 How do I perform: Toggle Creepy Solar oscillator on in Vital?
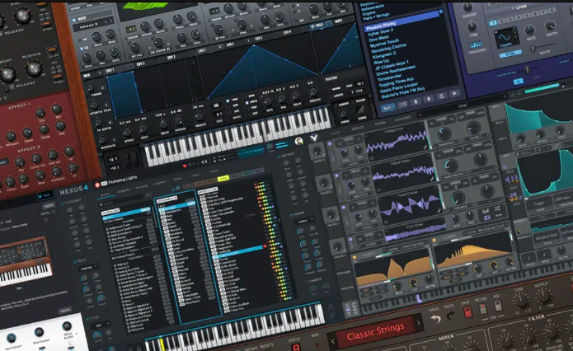(x=330, y=144)
